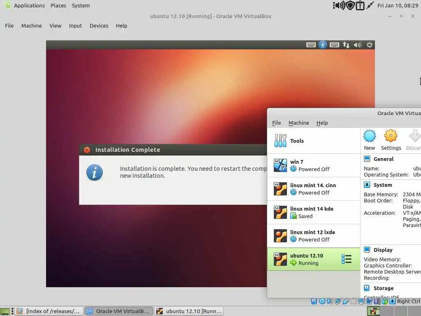
Task: Open the Ubuntu accessibility indicator
Action: 322,45
